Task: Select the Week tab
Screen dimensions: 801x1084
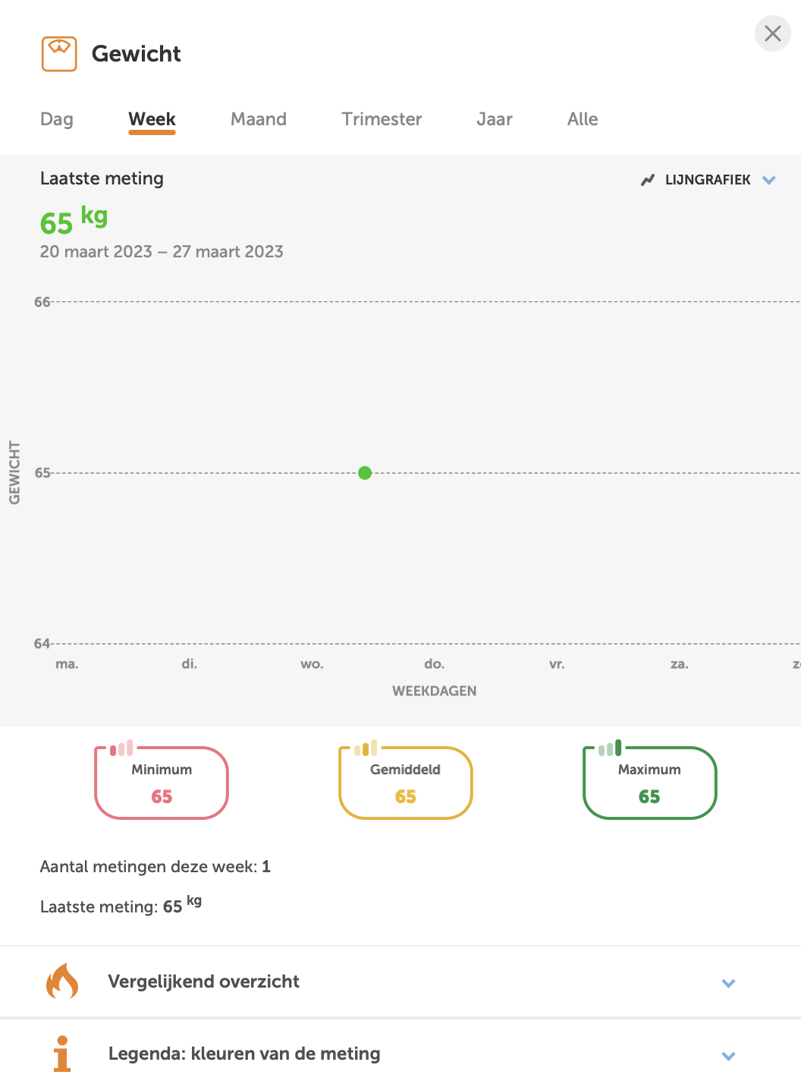Action: click(152, 119)
